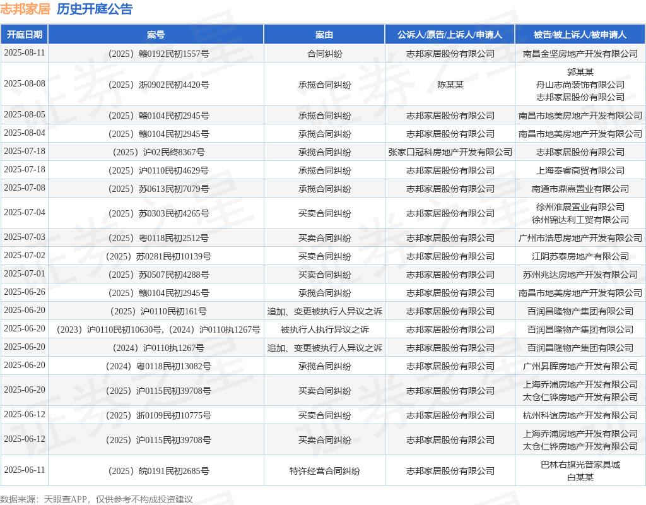The height and width of the screenshot is (505, 646).
Task: Select the 案由 column header
Action: pyautogui.click(x=324, y=35)
